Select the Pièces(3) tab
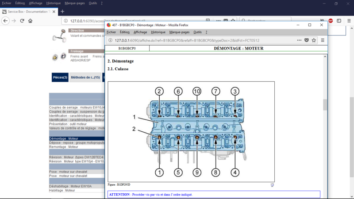Viewport: 354px width, 199px height. coord(60,77)
